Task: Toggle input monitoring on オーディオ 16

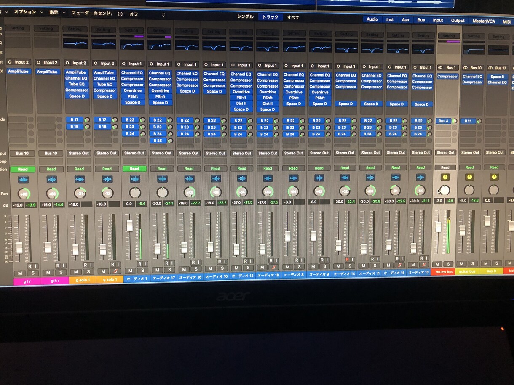Action: [x=198, y=262]
